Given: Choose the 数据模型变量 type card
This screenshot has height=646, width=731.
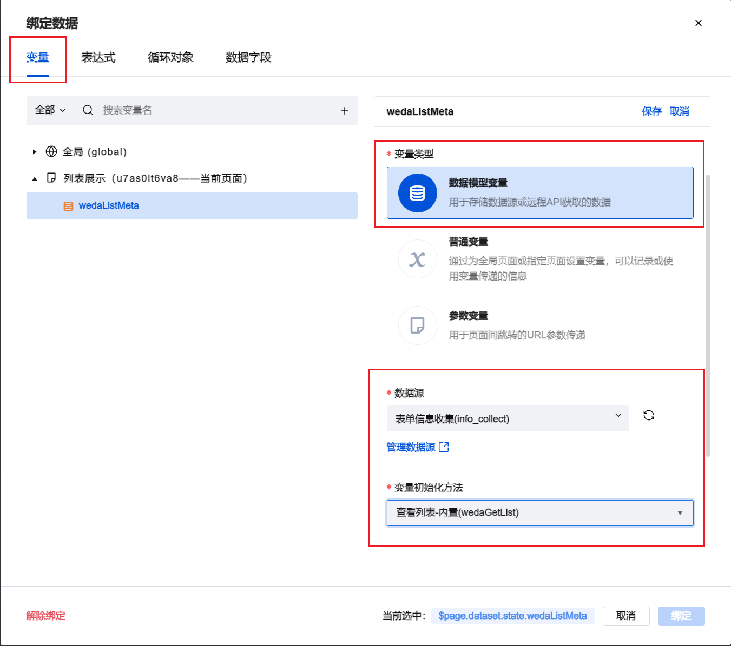Looking at the screenshot, I should [x=540, y=192].
